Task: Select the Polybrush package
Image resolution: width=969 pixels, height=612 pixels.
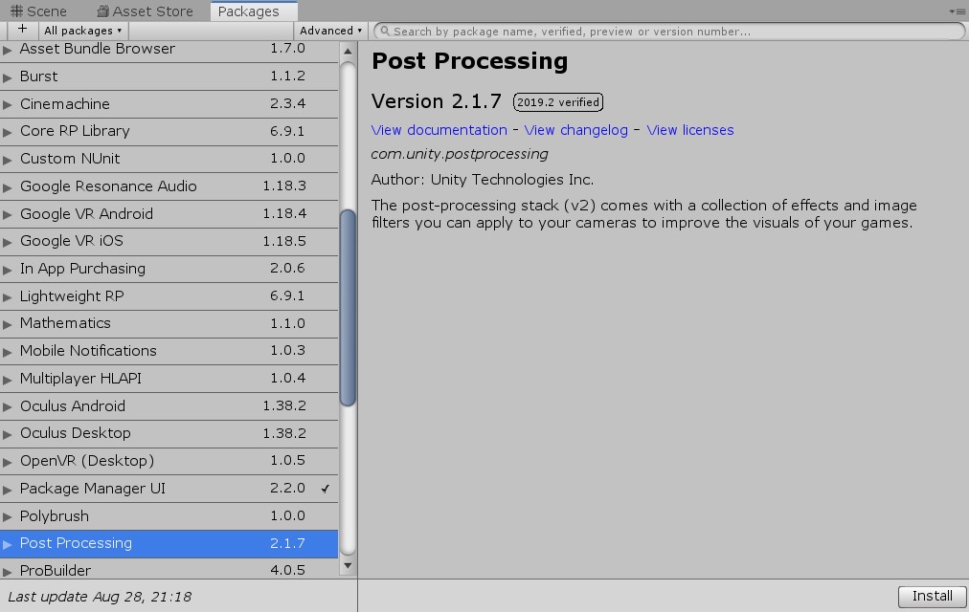Action: pos(169,515)
